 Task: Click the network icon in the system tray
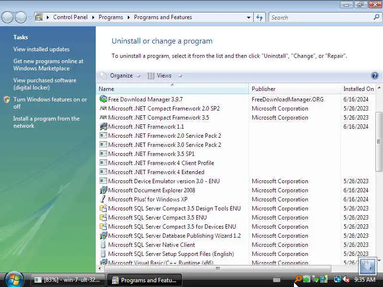tap(338, 279)
